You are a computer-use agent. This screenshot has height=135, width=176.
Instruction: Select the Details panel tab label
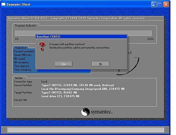point(19,78)
